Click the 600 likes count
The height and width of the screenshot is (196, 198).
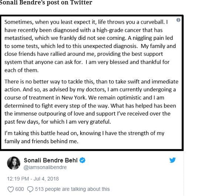tap(20, 189)
